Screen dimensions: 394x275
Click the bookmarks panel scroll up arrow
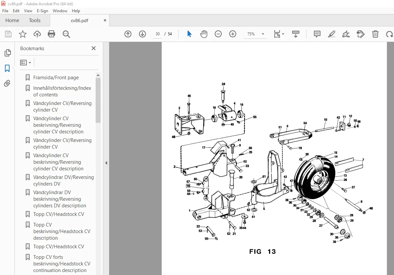[98, 75]
